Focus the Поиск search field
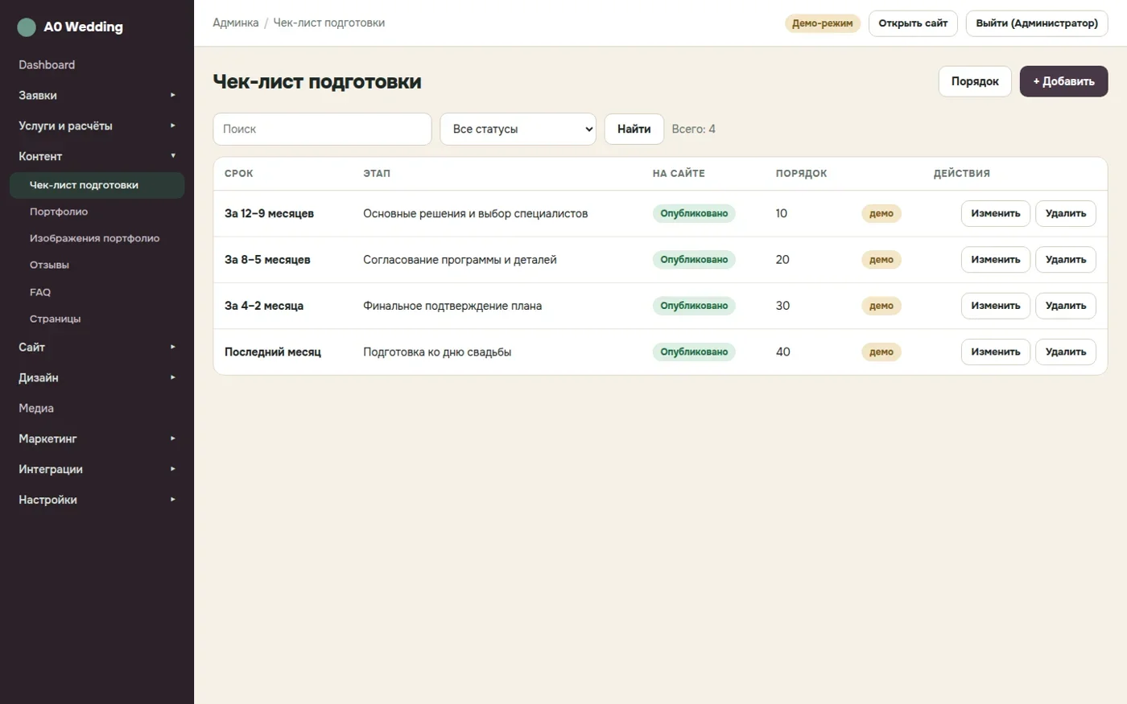The height and width of the screenshot is (704, 1127). [x=322, y=129]
